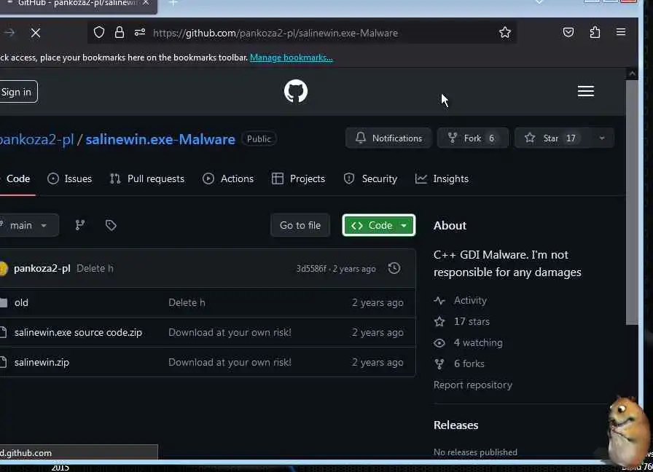Save page to Pocket icon

pos(568,33)
